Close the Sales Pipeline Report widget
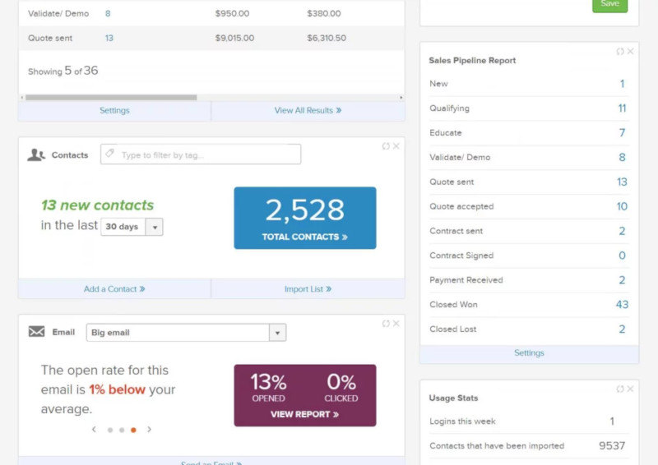The height and width of the screenshot is (465, 658). 630,52
